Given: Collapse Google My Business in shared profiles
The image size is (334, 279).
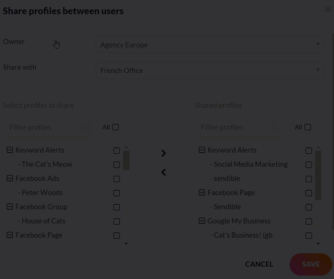Looking at the screenshot, I should click(x=202, y=220).
